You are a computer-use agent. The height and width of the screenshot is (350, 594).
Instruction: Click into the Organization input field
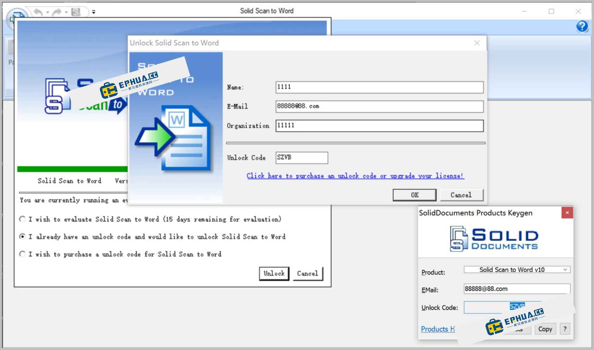click(x=380, y=126)
